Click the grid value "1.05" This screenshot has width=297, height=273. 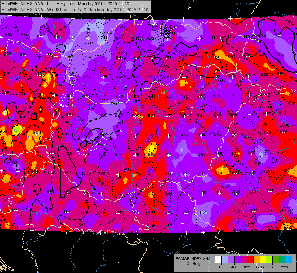pyautogui.click(x=202, y=193)
